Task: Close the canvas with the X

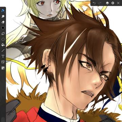Action: tap(118, 3)
